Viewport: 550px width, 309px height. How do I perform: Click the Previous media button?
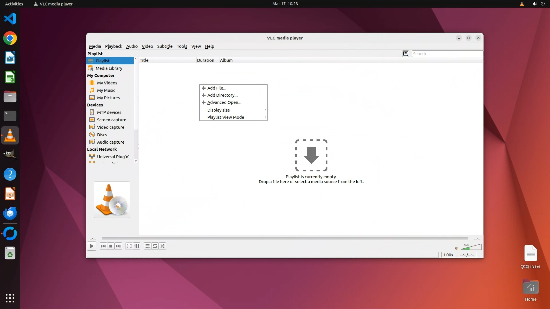[103, 246]
